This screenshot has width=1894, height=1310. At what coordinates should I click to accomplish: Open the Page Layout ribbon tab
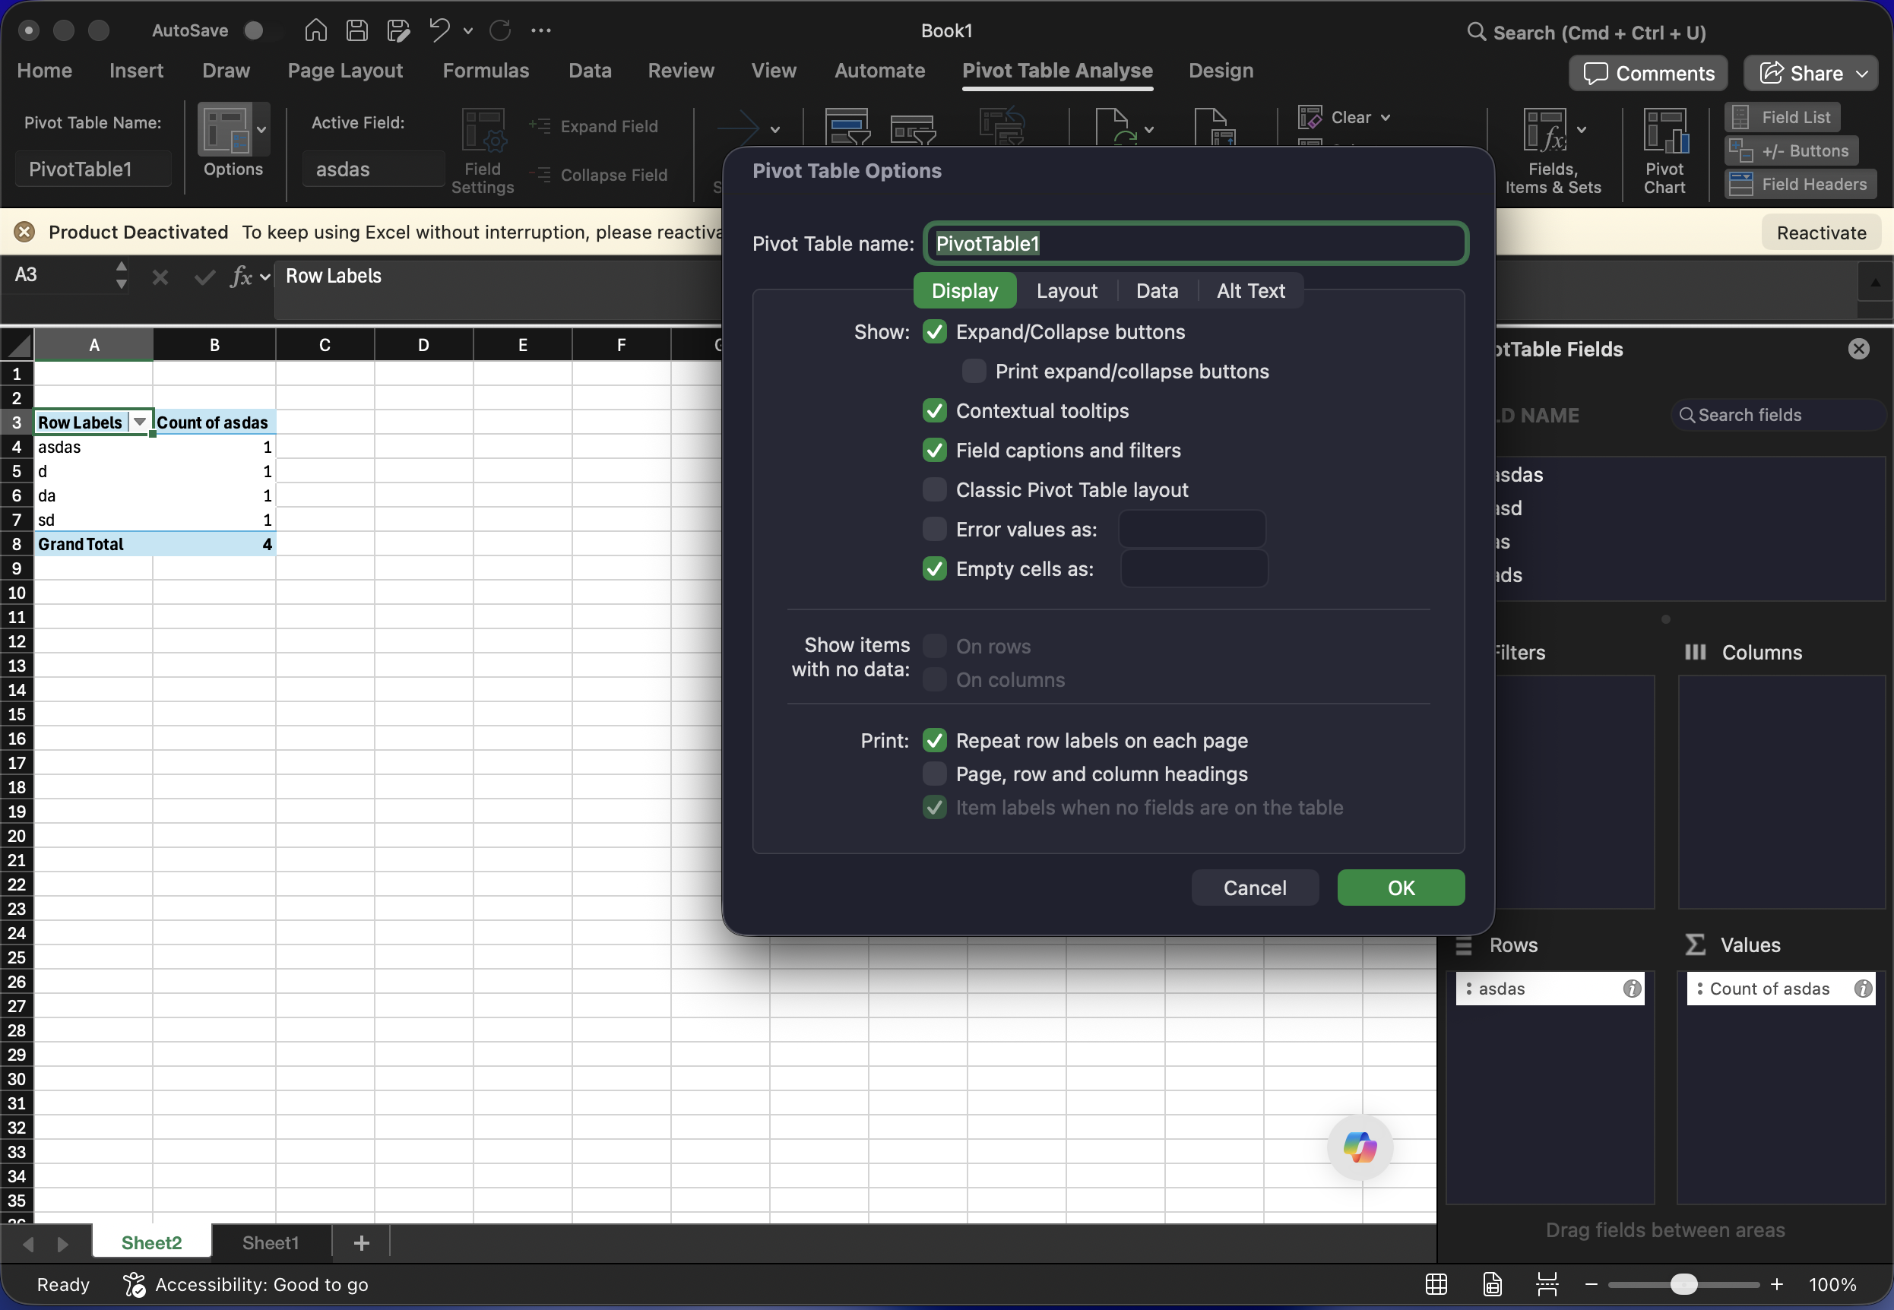coord(345,71)
